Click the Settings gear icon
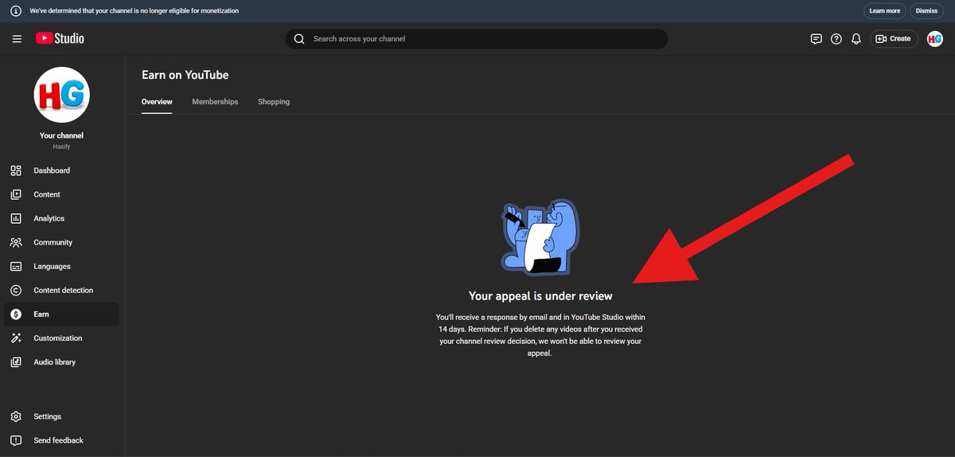The image size is (955, 457). pos(16,416)
